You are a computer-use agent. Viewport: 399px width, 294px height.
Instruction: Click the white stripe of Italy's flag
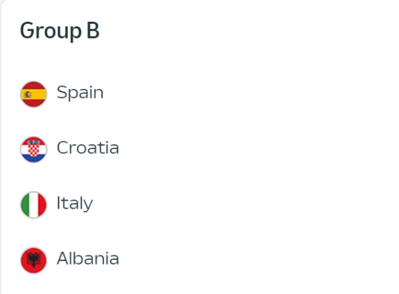(34, 205)
